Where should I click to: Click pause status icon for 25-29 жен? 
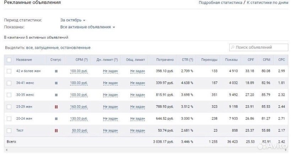click(56, 107)
